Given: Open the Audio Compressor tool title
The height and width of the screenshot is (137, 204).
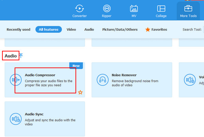Looking at the screenshot, I should point(40,75).
